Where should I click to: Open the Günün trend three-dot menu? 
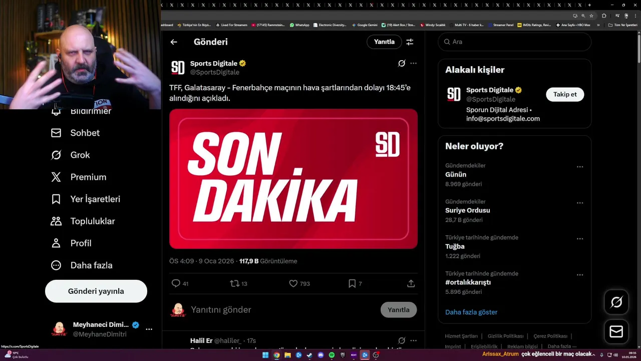580,167
